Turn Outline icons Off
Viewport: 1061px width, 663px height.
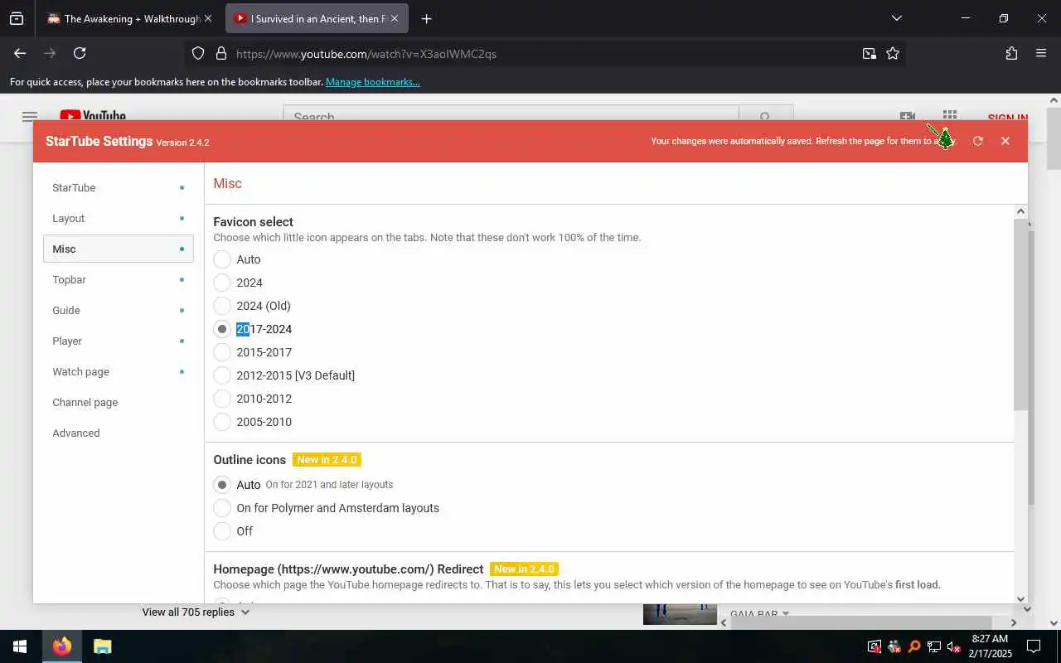(222, 531)
